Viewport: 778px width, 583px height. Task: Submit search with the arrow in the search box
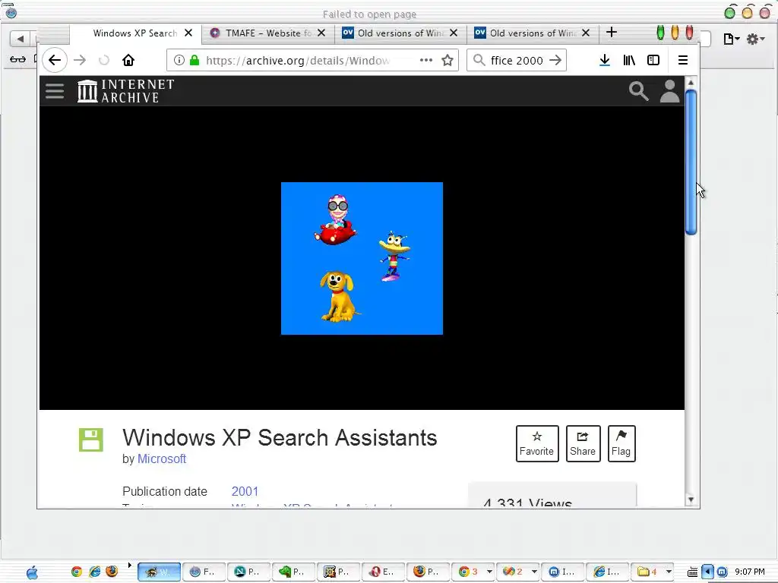tap(555, 61)
